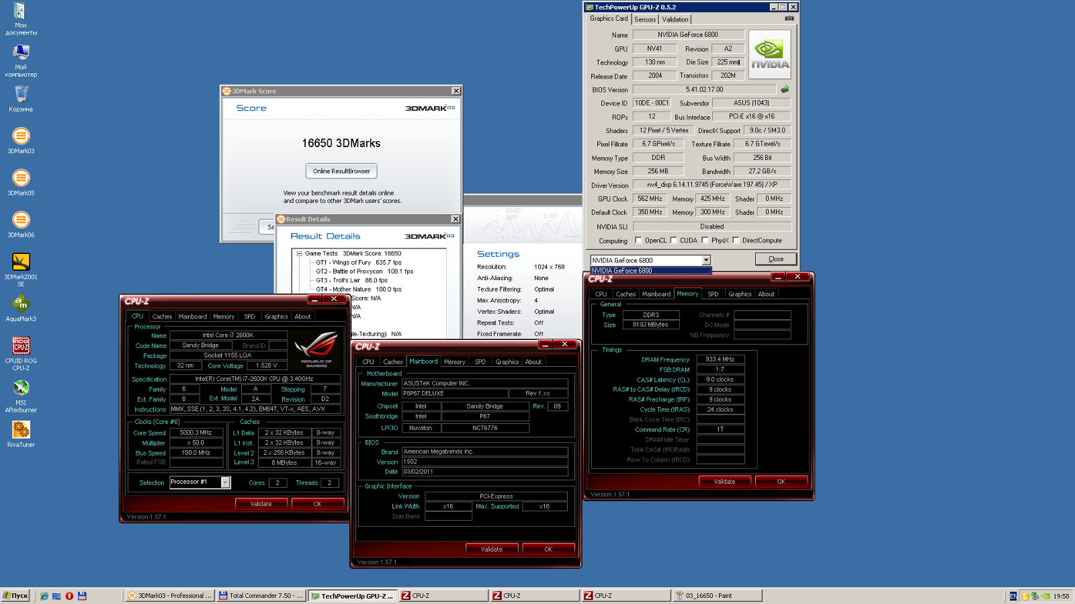
Task: Open Caches tab in left CPU-Z window
Action: coord(162,316)
